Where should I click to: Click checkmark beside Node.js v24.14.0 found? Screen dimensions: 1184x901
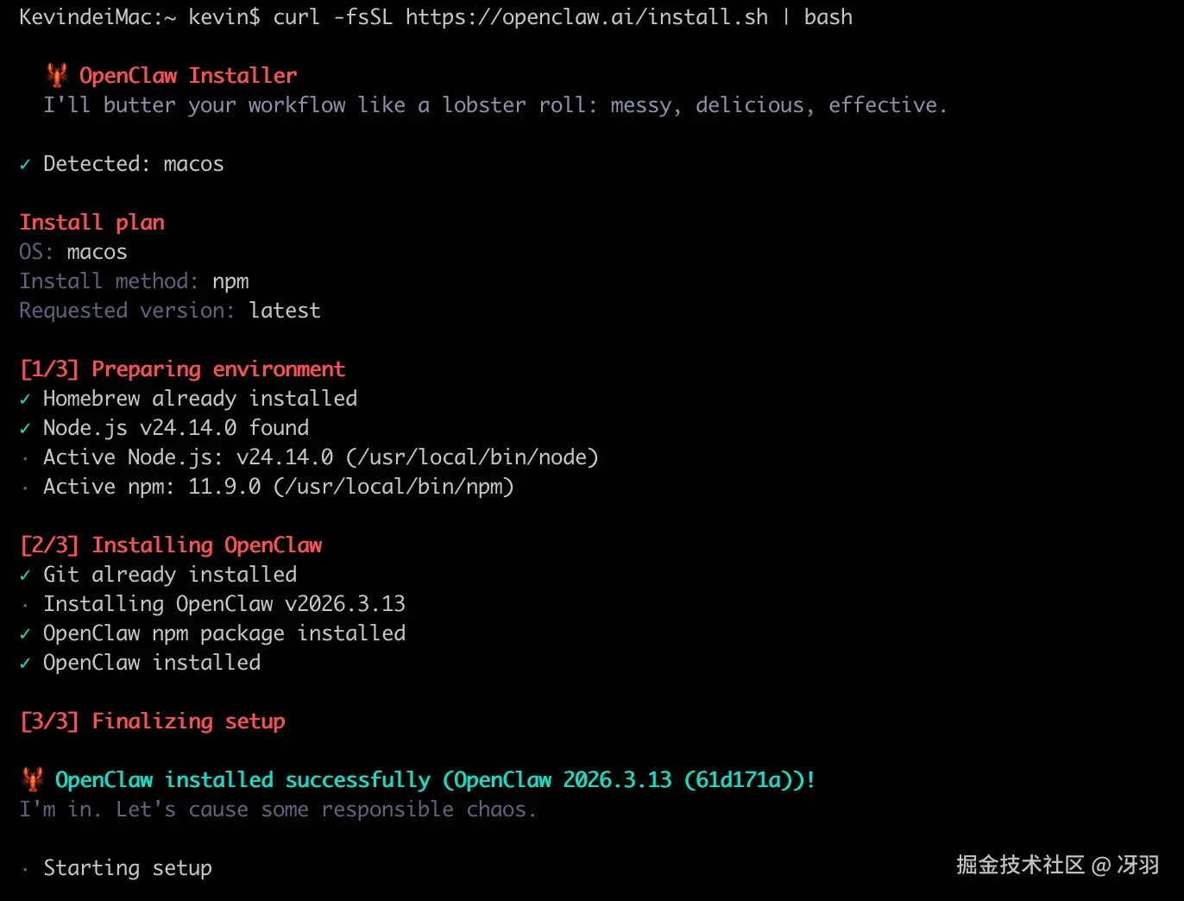[25, 428]
